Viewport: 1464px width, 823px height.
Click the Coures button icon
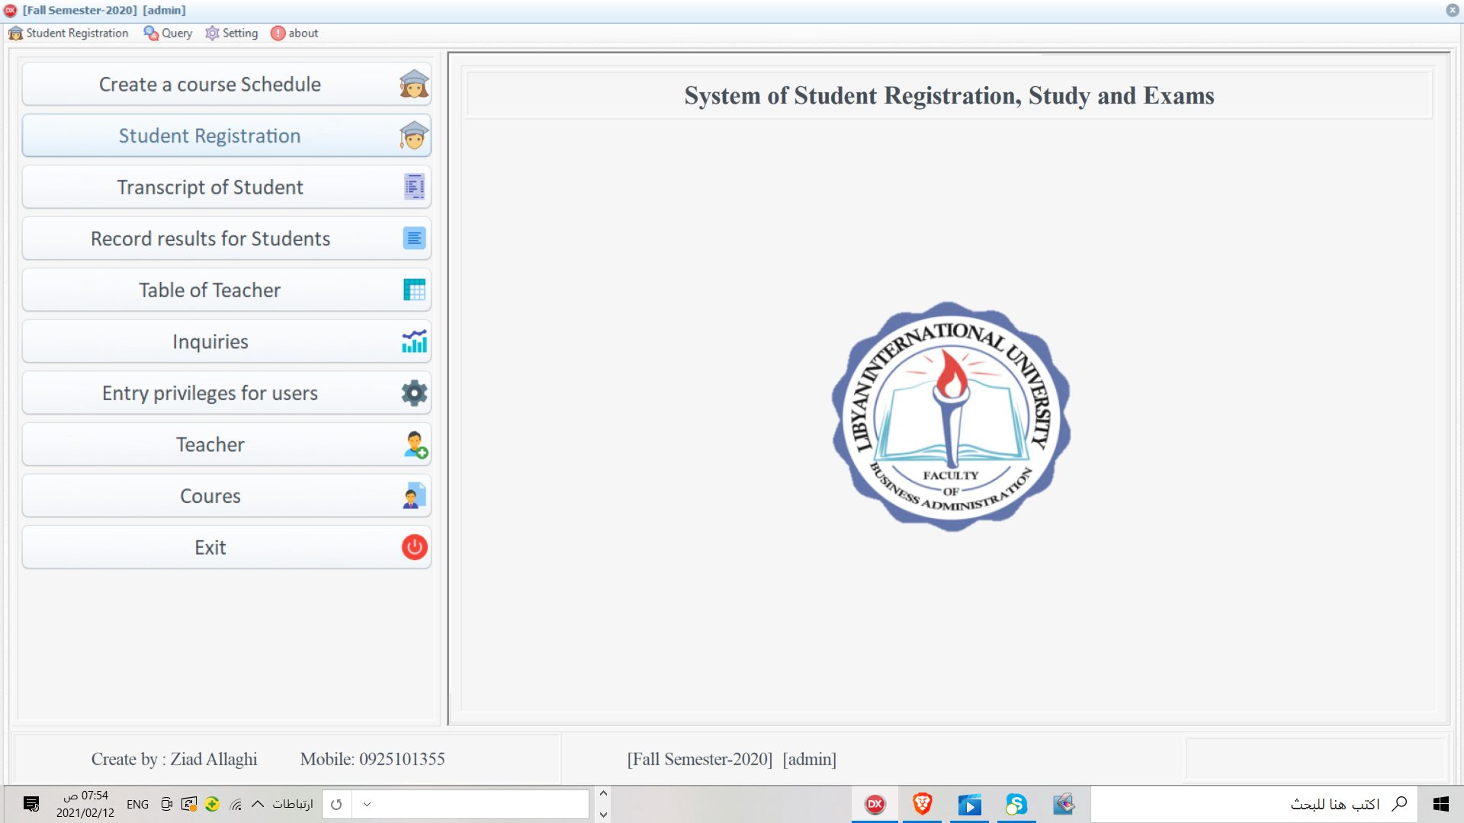414,496
